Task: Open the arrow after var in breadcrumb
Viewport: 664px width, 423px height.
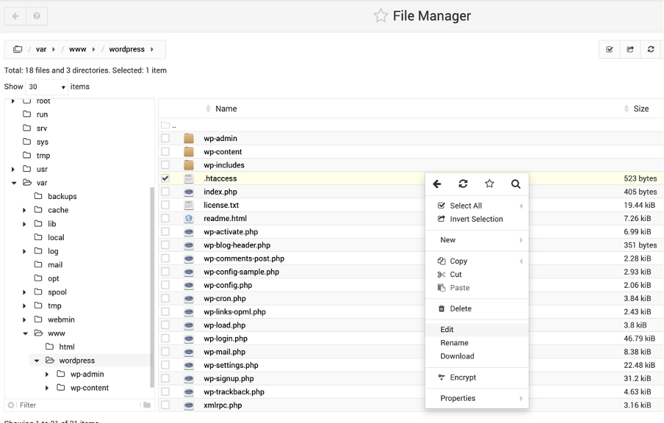Action: point(54,49)
